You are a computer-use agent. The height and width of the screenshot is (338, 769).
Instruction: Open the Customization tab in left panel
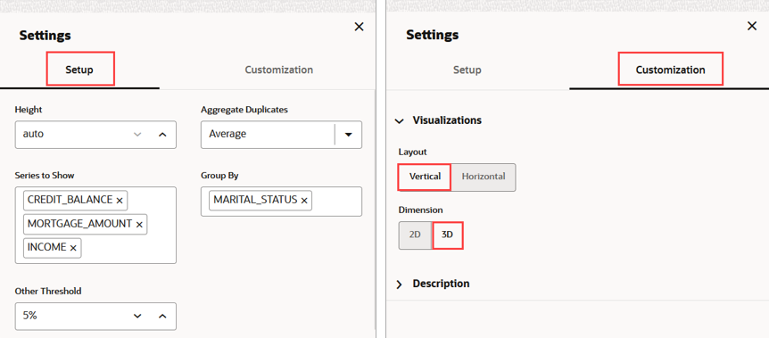278,70
